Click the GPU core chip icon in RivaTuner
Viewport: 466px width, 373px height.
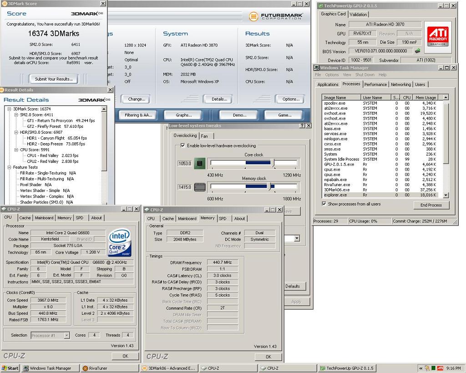(x=200, y=163)
